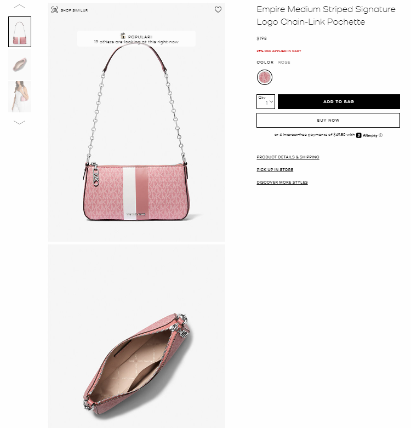This screenshot has height=428, width=411.
Task: Show next thumbnails with down chevron
Action: 19,122
